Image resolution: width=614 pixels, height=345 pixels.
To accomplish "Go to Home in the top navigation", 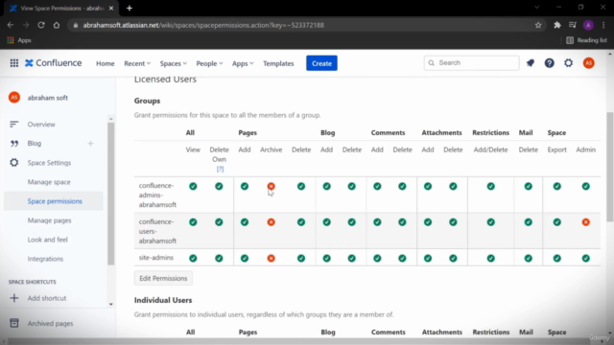I will click(106, 63).
